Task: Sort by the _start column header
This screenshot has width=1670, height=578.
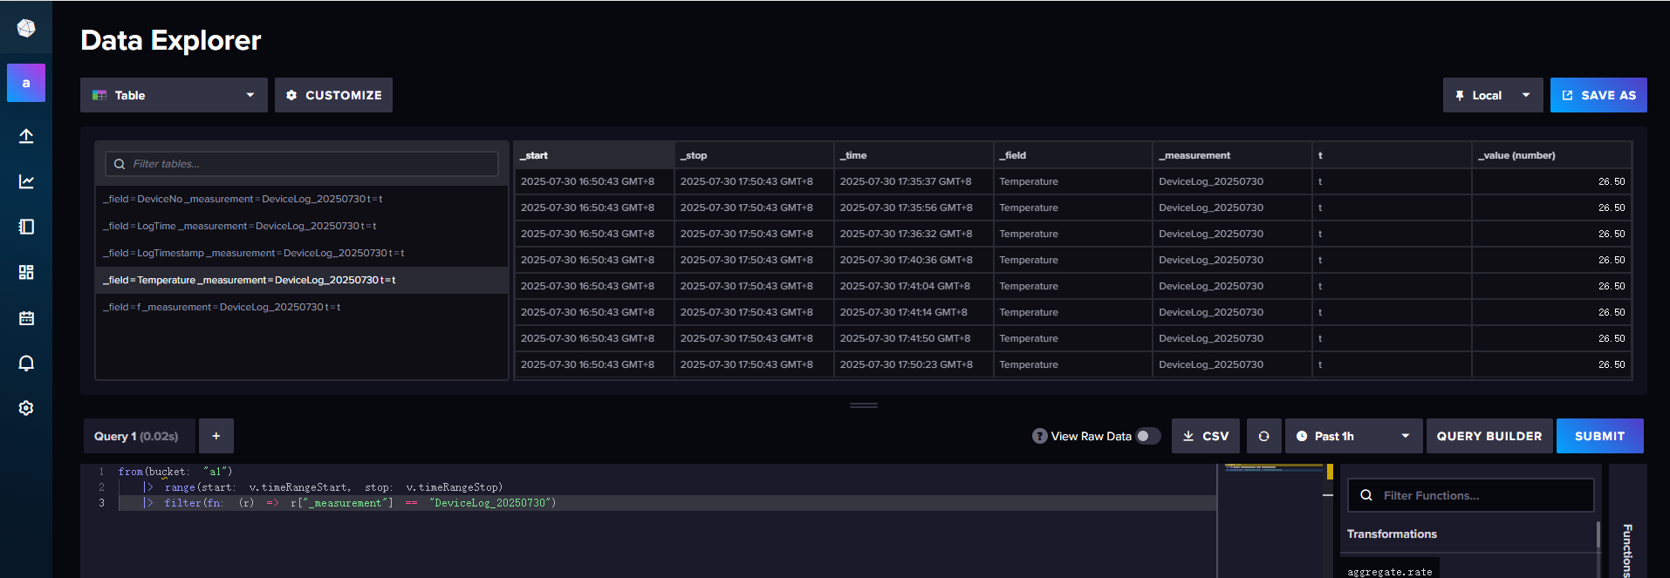Action: pyautogui.click(x=594, y=155)
